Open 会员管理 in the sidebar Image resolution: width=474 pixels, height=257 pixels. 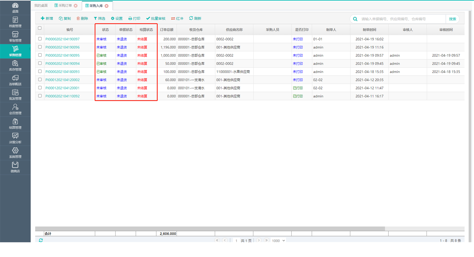point(15,109)
